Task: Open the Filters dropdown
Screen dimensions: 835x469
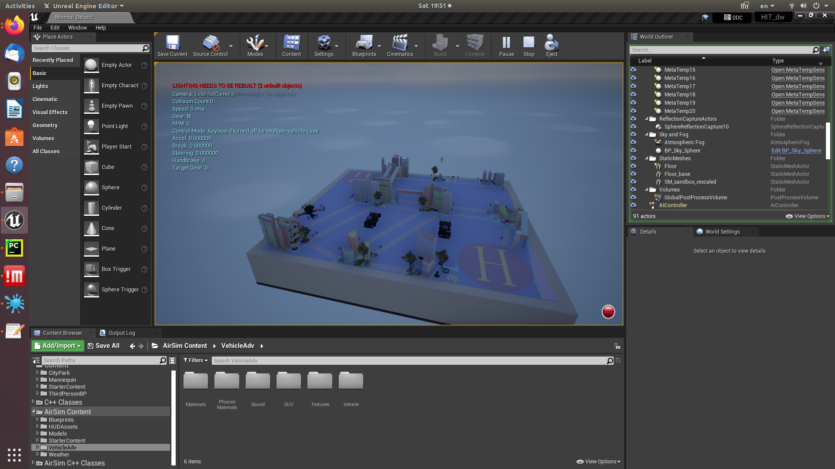Action: pyautogui.click(x=196, y=360)
